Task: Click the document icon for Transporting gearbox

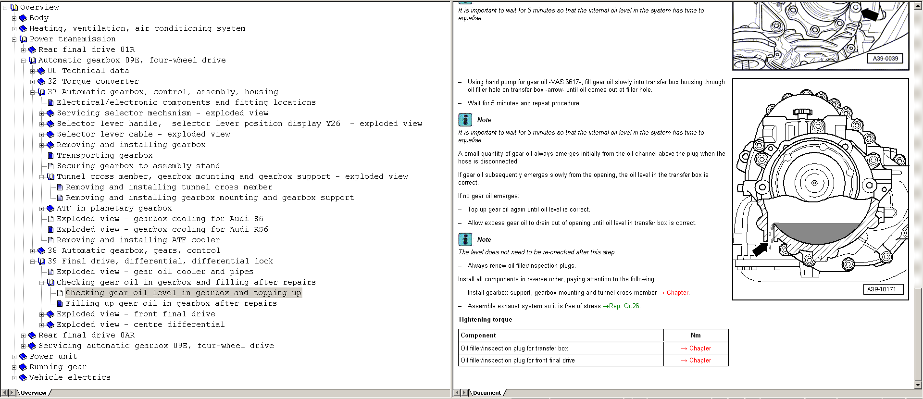Action: coord(50,156)
